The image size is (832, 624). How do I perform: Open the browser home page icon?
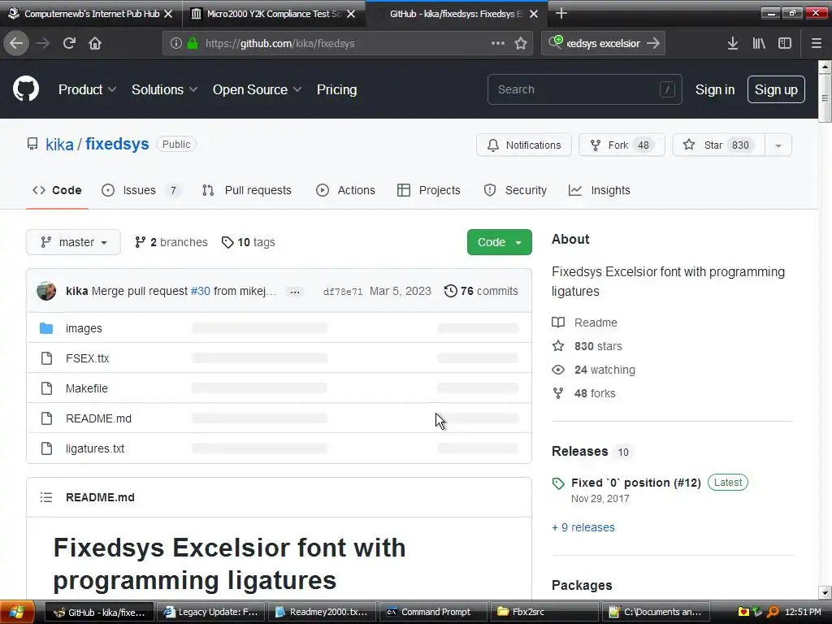(x=95, y=44)
